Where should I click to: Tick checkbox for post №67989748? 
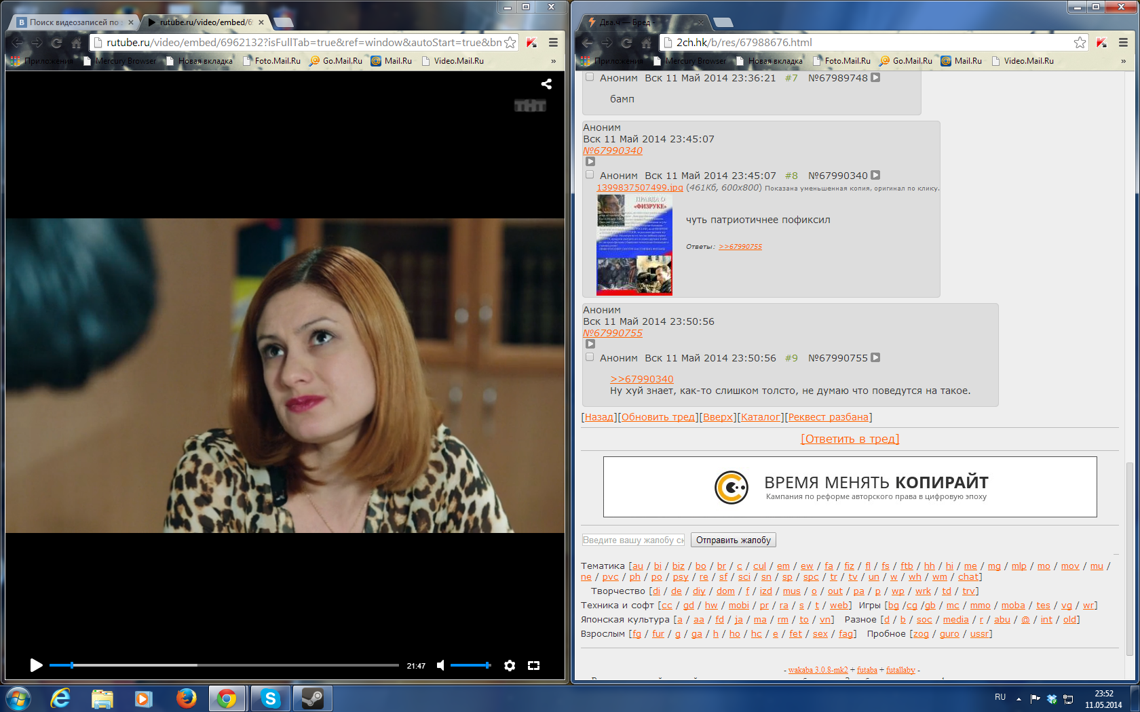(590, 77)
